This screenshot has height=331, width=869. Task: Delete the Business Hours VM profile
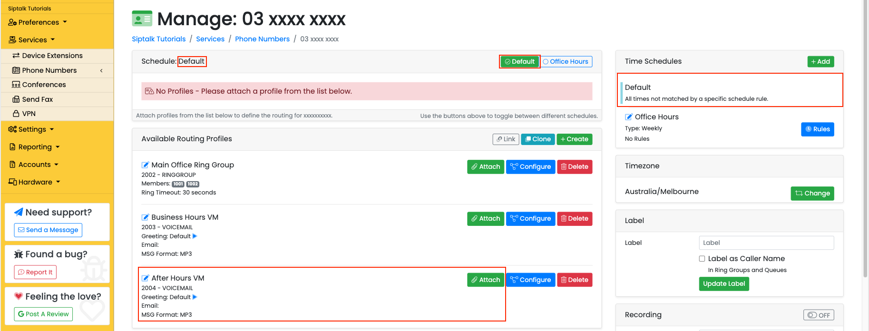tap(575, 218)
